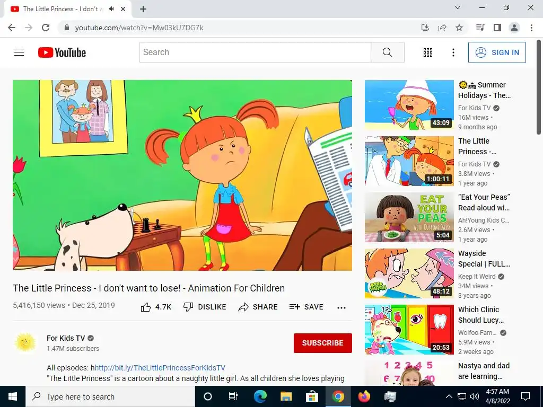543x407 pixels.
Task: Open the bit.ly TheLittlePrincessForKidsTV link
Action: pos(160,368)
